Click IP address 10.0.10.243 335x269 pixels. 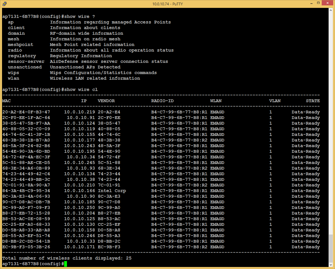(x=79, y=146)
